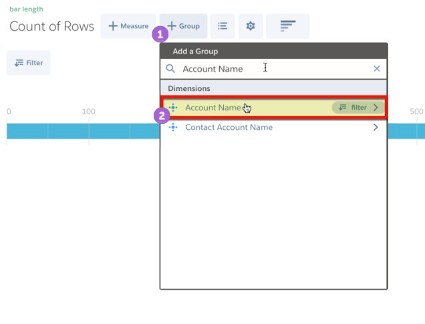
Task: Select the Account Name dimension
Action: click(x=212, y=107)
